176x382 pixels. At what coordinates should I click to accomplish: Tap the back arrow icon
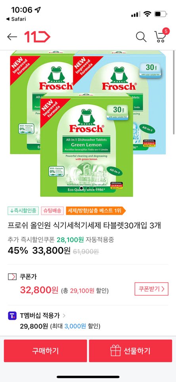point(12,37)
